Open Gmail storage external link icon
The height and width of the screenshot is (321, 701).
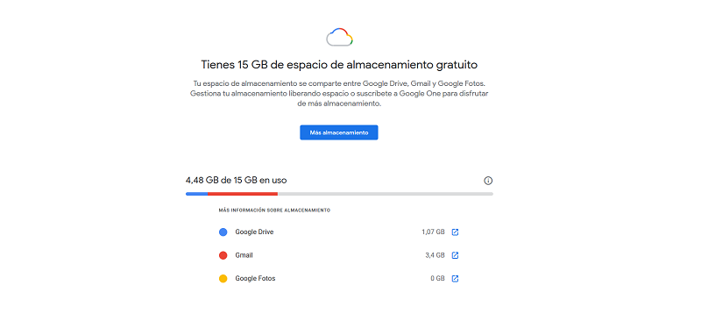(455, 255)
